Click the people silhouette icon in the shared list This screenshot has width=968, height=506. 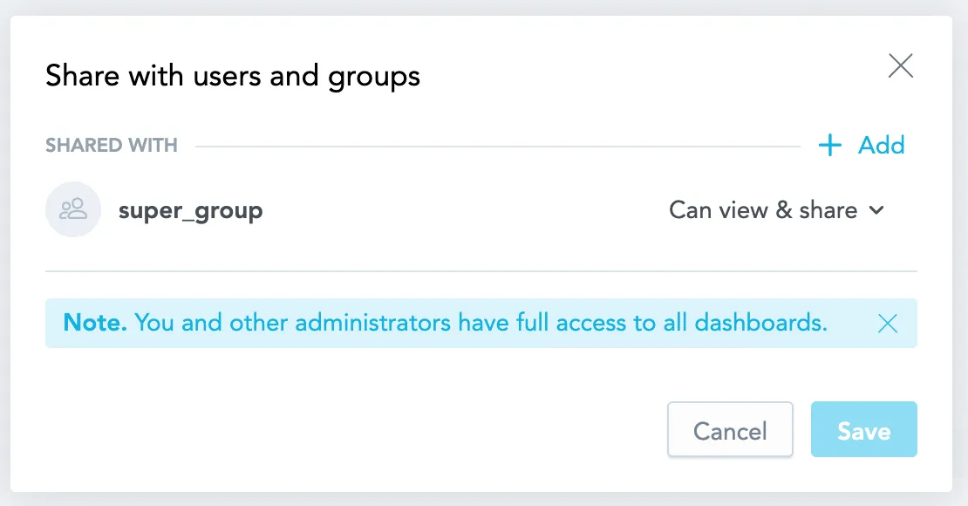click(73, 209)
